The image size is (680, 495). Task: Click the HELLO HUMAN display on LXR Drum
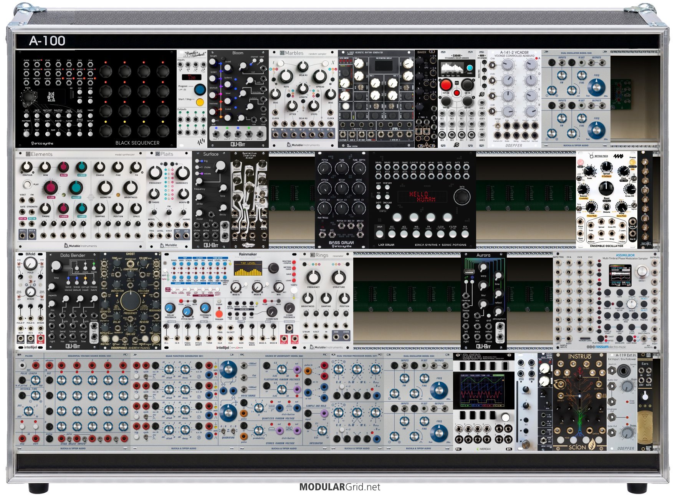(422, 197)
